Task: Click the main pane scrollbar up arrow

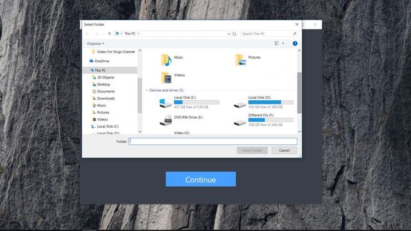Action: [299, 51]
